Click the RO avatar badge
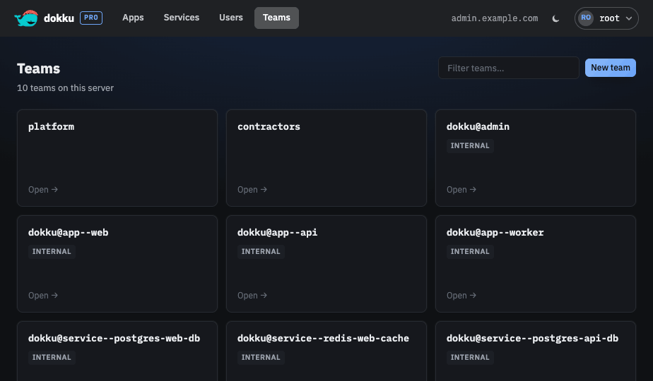Viewport: 653px width, 381px height. 586,18
